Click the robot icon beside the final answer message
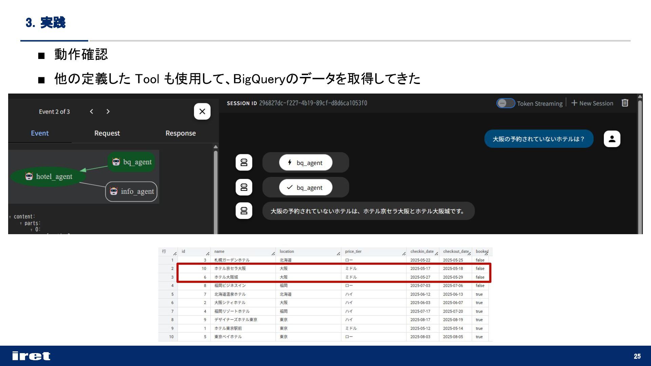This screenshot has width=651, height=366. (x=244, y=211)
